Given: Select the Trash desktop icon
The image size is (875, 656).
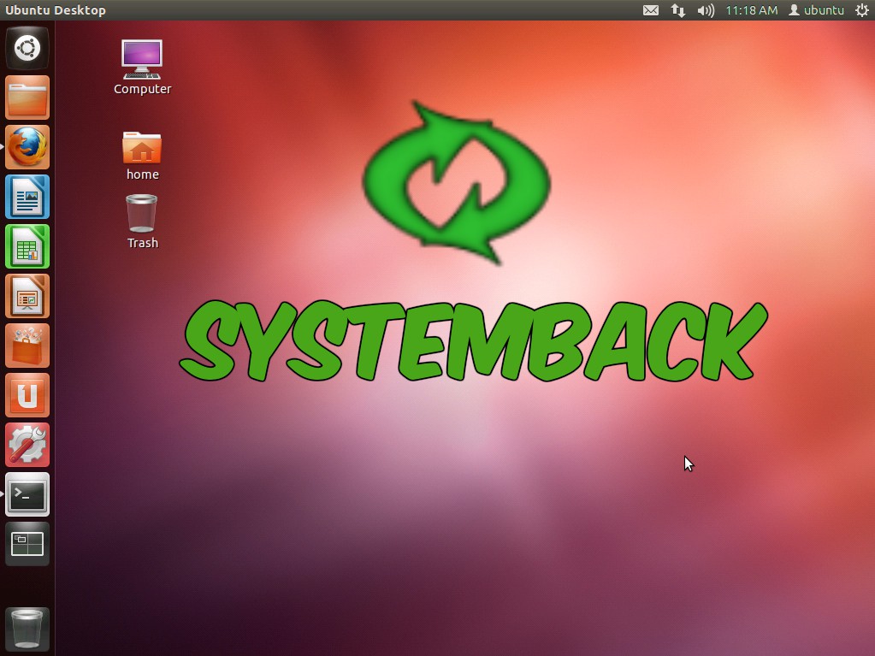Looking at the screenshot, I should click(x=142, y=222).
